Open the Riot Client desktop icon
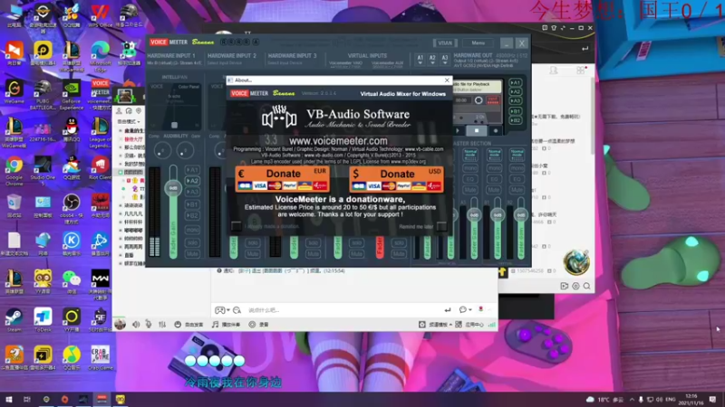Viewport: 725px width, 407px height. pyautogui.click(x=101, y=168)
